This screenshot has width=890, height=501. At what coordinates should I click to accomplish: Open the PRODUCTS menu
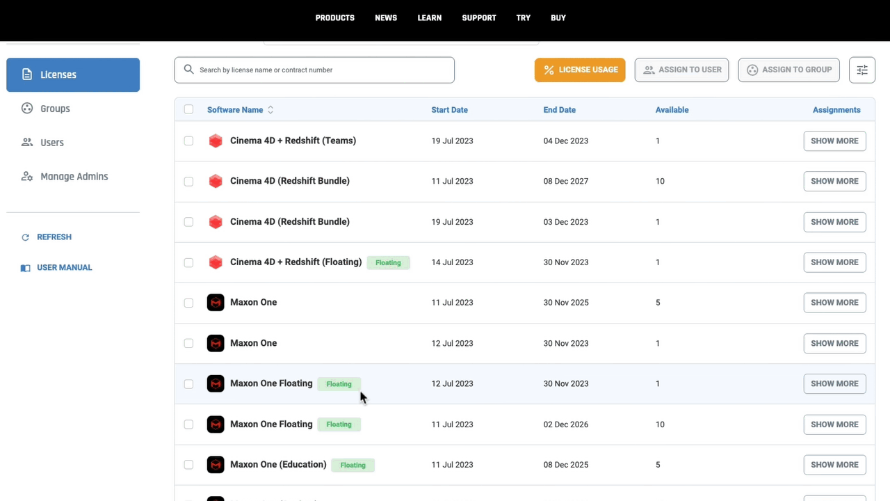coord(335,18)
